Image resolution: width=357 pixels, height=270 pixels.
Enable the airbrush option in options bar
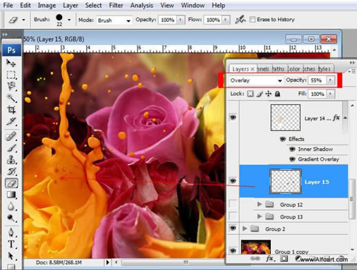(x=240, y=20)
